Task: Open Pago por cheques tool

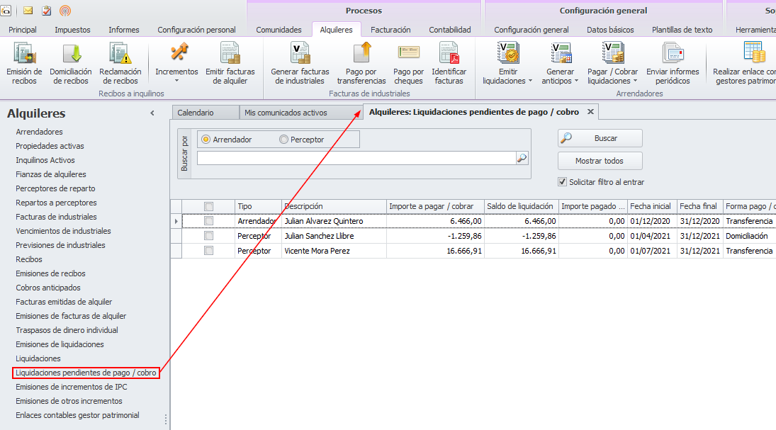Action: (x=408, y=55)
